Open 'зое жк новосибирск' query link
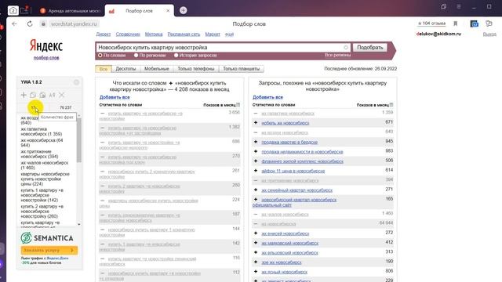The width and height of the screenshot is (502, 282). point(282,262)
